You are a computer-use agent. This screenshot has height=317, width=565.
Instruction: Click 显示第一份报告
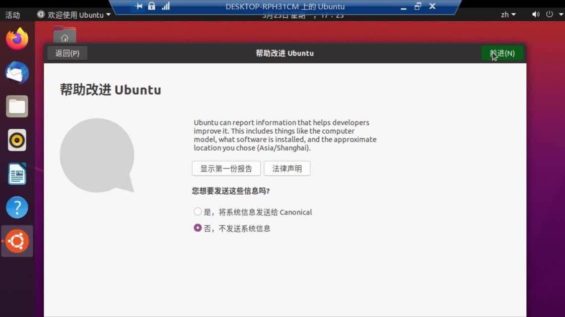tap(226, 168)
